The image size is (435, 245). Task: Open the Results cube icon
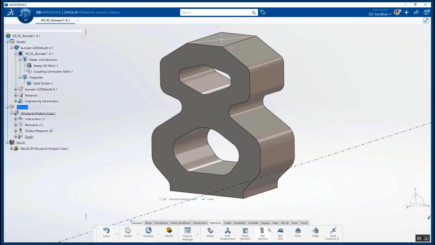coord(169,230)
